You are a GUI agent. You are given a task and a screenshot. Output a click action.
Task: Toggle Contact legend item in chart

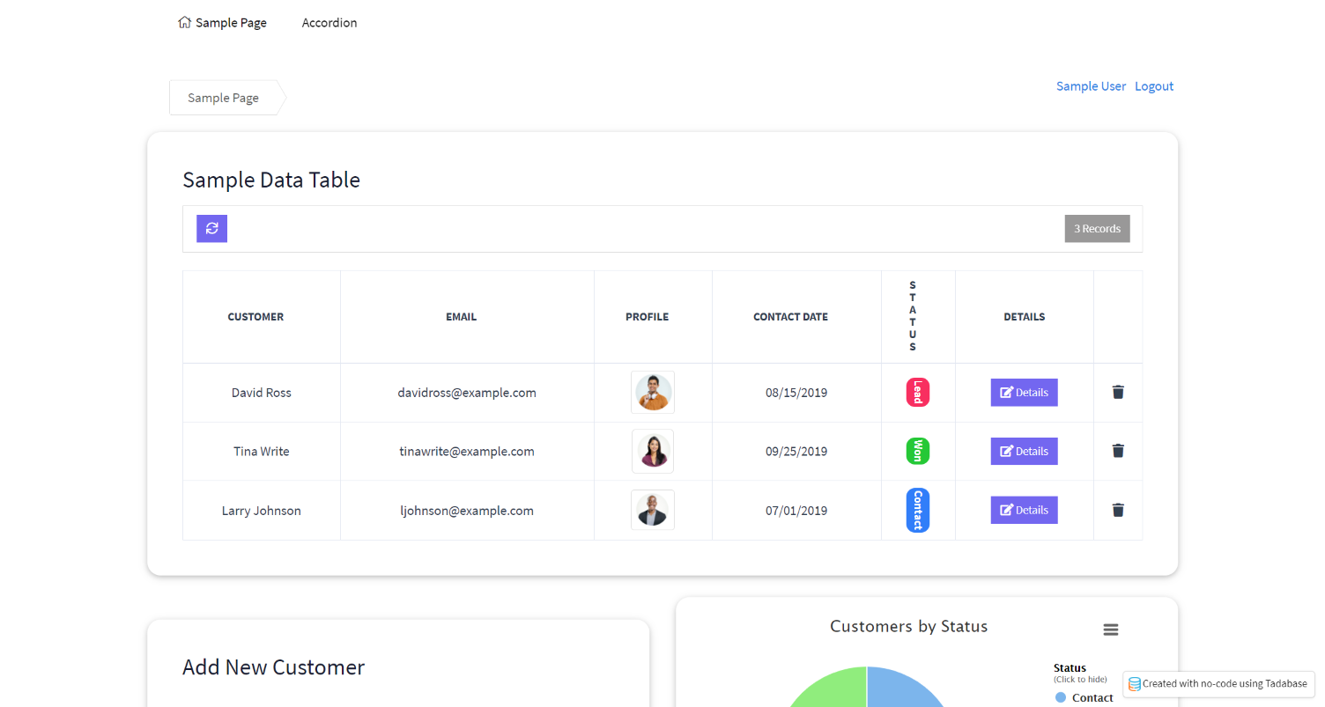1084,697
